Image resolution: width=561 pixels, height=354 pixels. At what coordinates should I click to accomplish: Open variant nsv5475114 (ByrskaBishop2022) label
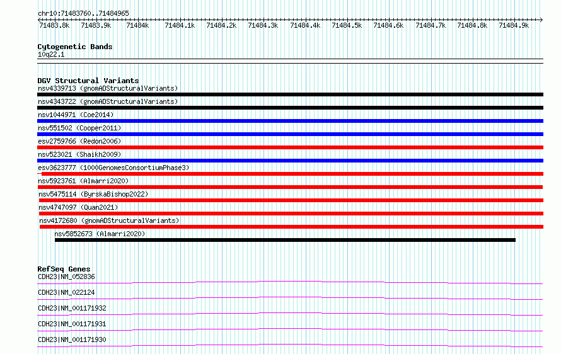(93, 194)
